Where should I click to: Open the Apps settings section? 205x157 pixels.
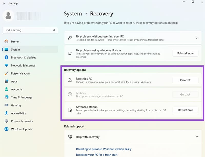[14, 81]
